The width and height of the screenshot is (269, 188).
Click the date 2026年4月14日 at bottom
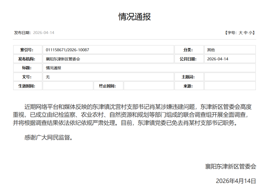236,180
